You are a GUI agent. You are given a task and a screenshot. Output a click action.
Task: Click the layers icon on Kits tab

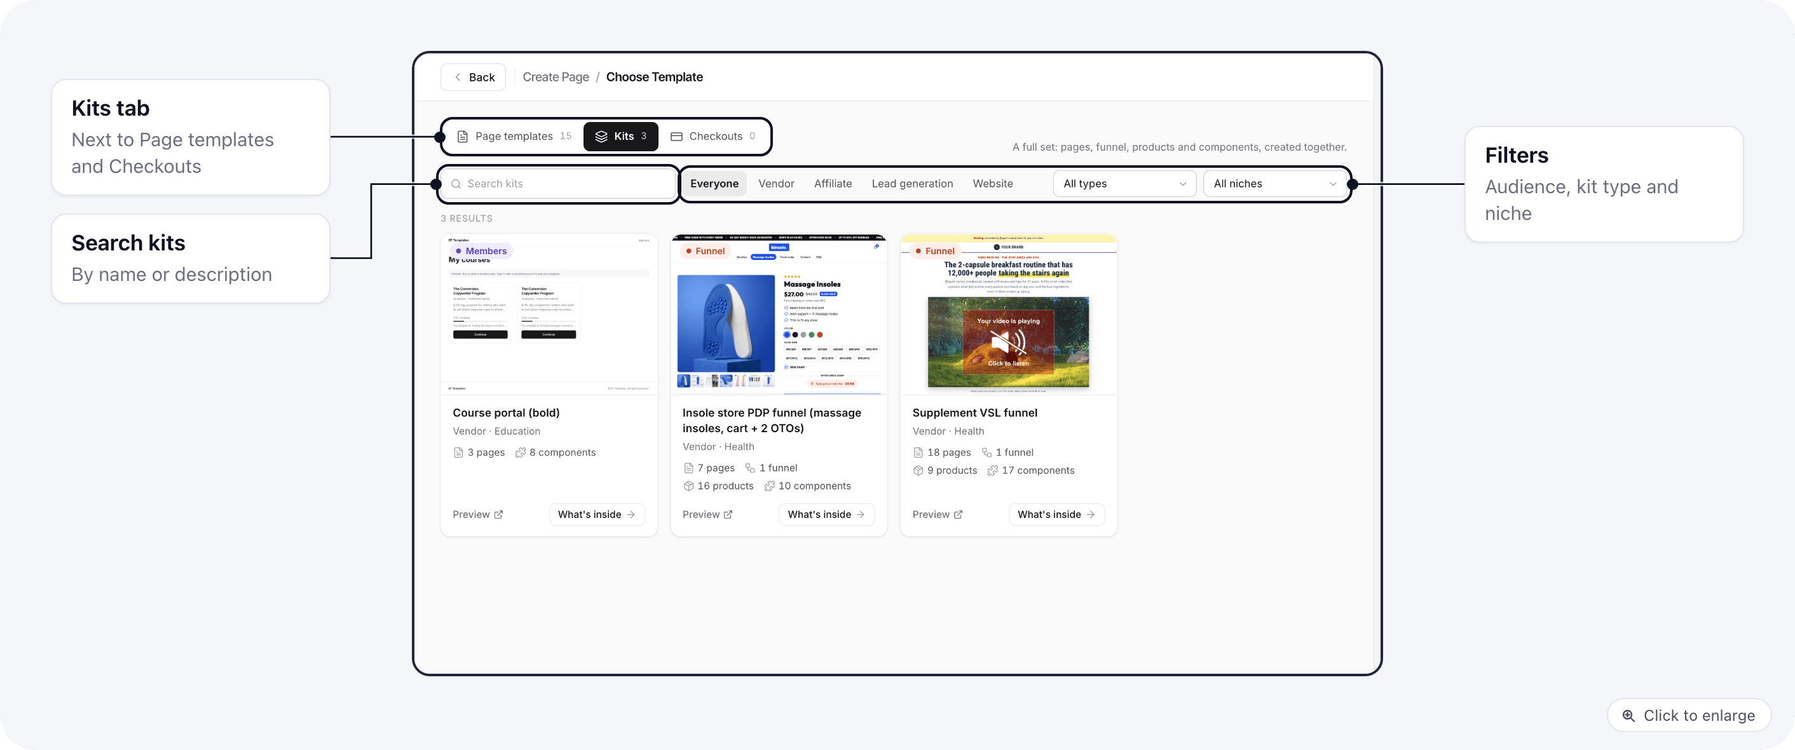point(601,137)
